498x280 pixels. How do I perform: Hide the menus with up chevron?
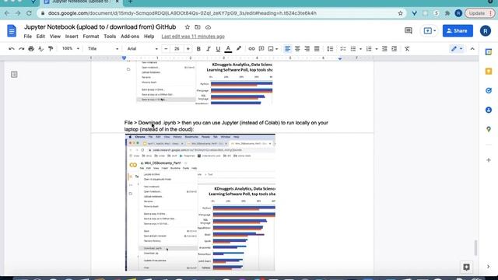pyautogui.click(x=472, y=49)
